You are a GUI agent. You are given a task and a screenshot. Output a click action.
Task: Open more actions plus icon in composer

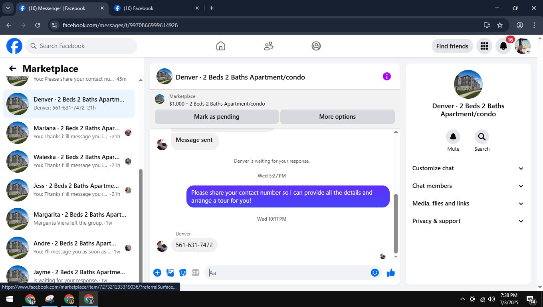157,273
